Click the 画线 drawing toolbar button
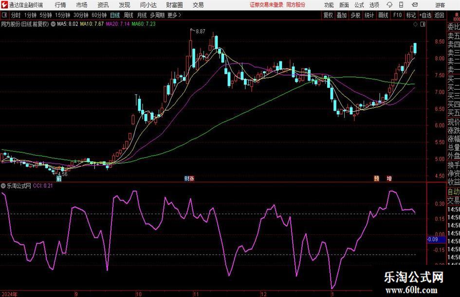460x297 pixels. pos(383,15)
